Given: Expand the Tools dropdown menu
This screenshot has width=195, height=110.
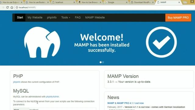Looking at the screenshot, I should click(x=66, y=18).
